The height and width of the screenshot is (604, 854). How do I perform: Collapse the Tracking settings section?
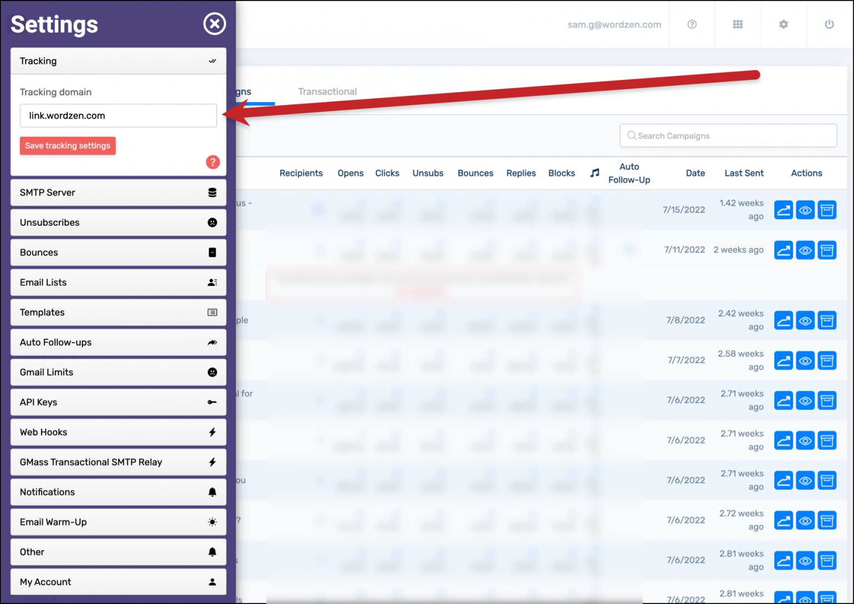(x=118, y=61)
